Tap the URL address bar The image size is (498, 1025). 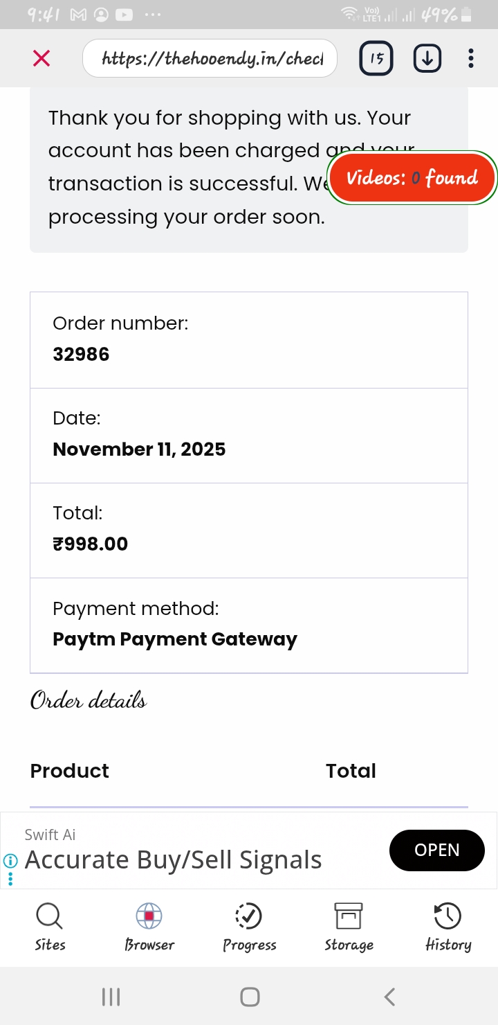[x=210, y=59]
